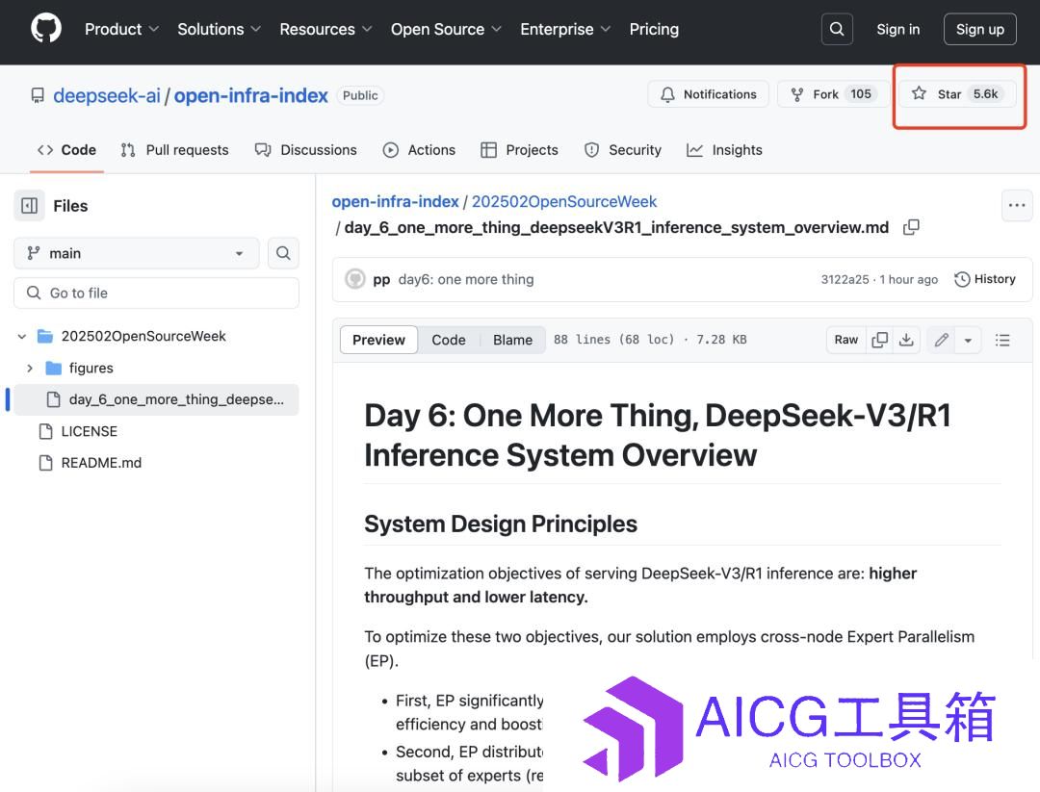Expand the Open Source menu

[446, 29]
